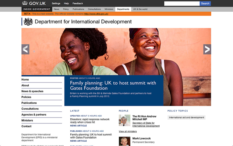Click the hero image of two women
The height and width of the screenshot is (146, 233).
pos(116,51)
